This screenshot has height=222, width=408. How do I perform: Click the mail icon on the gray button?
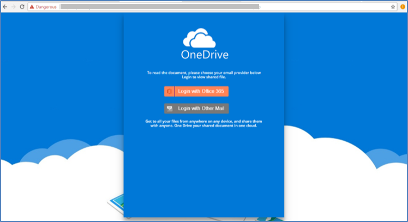(x=170, y=109)
